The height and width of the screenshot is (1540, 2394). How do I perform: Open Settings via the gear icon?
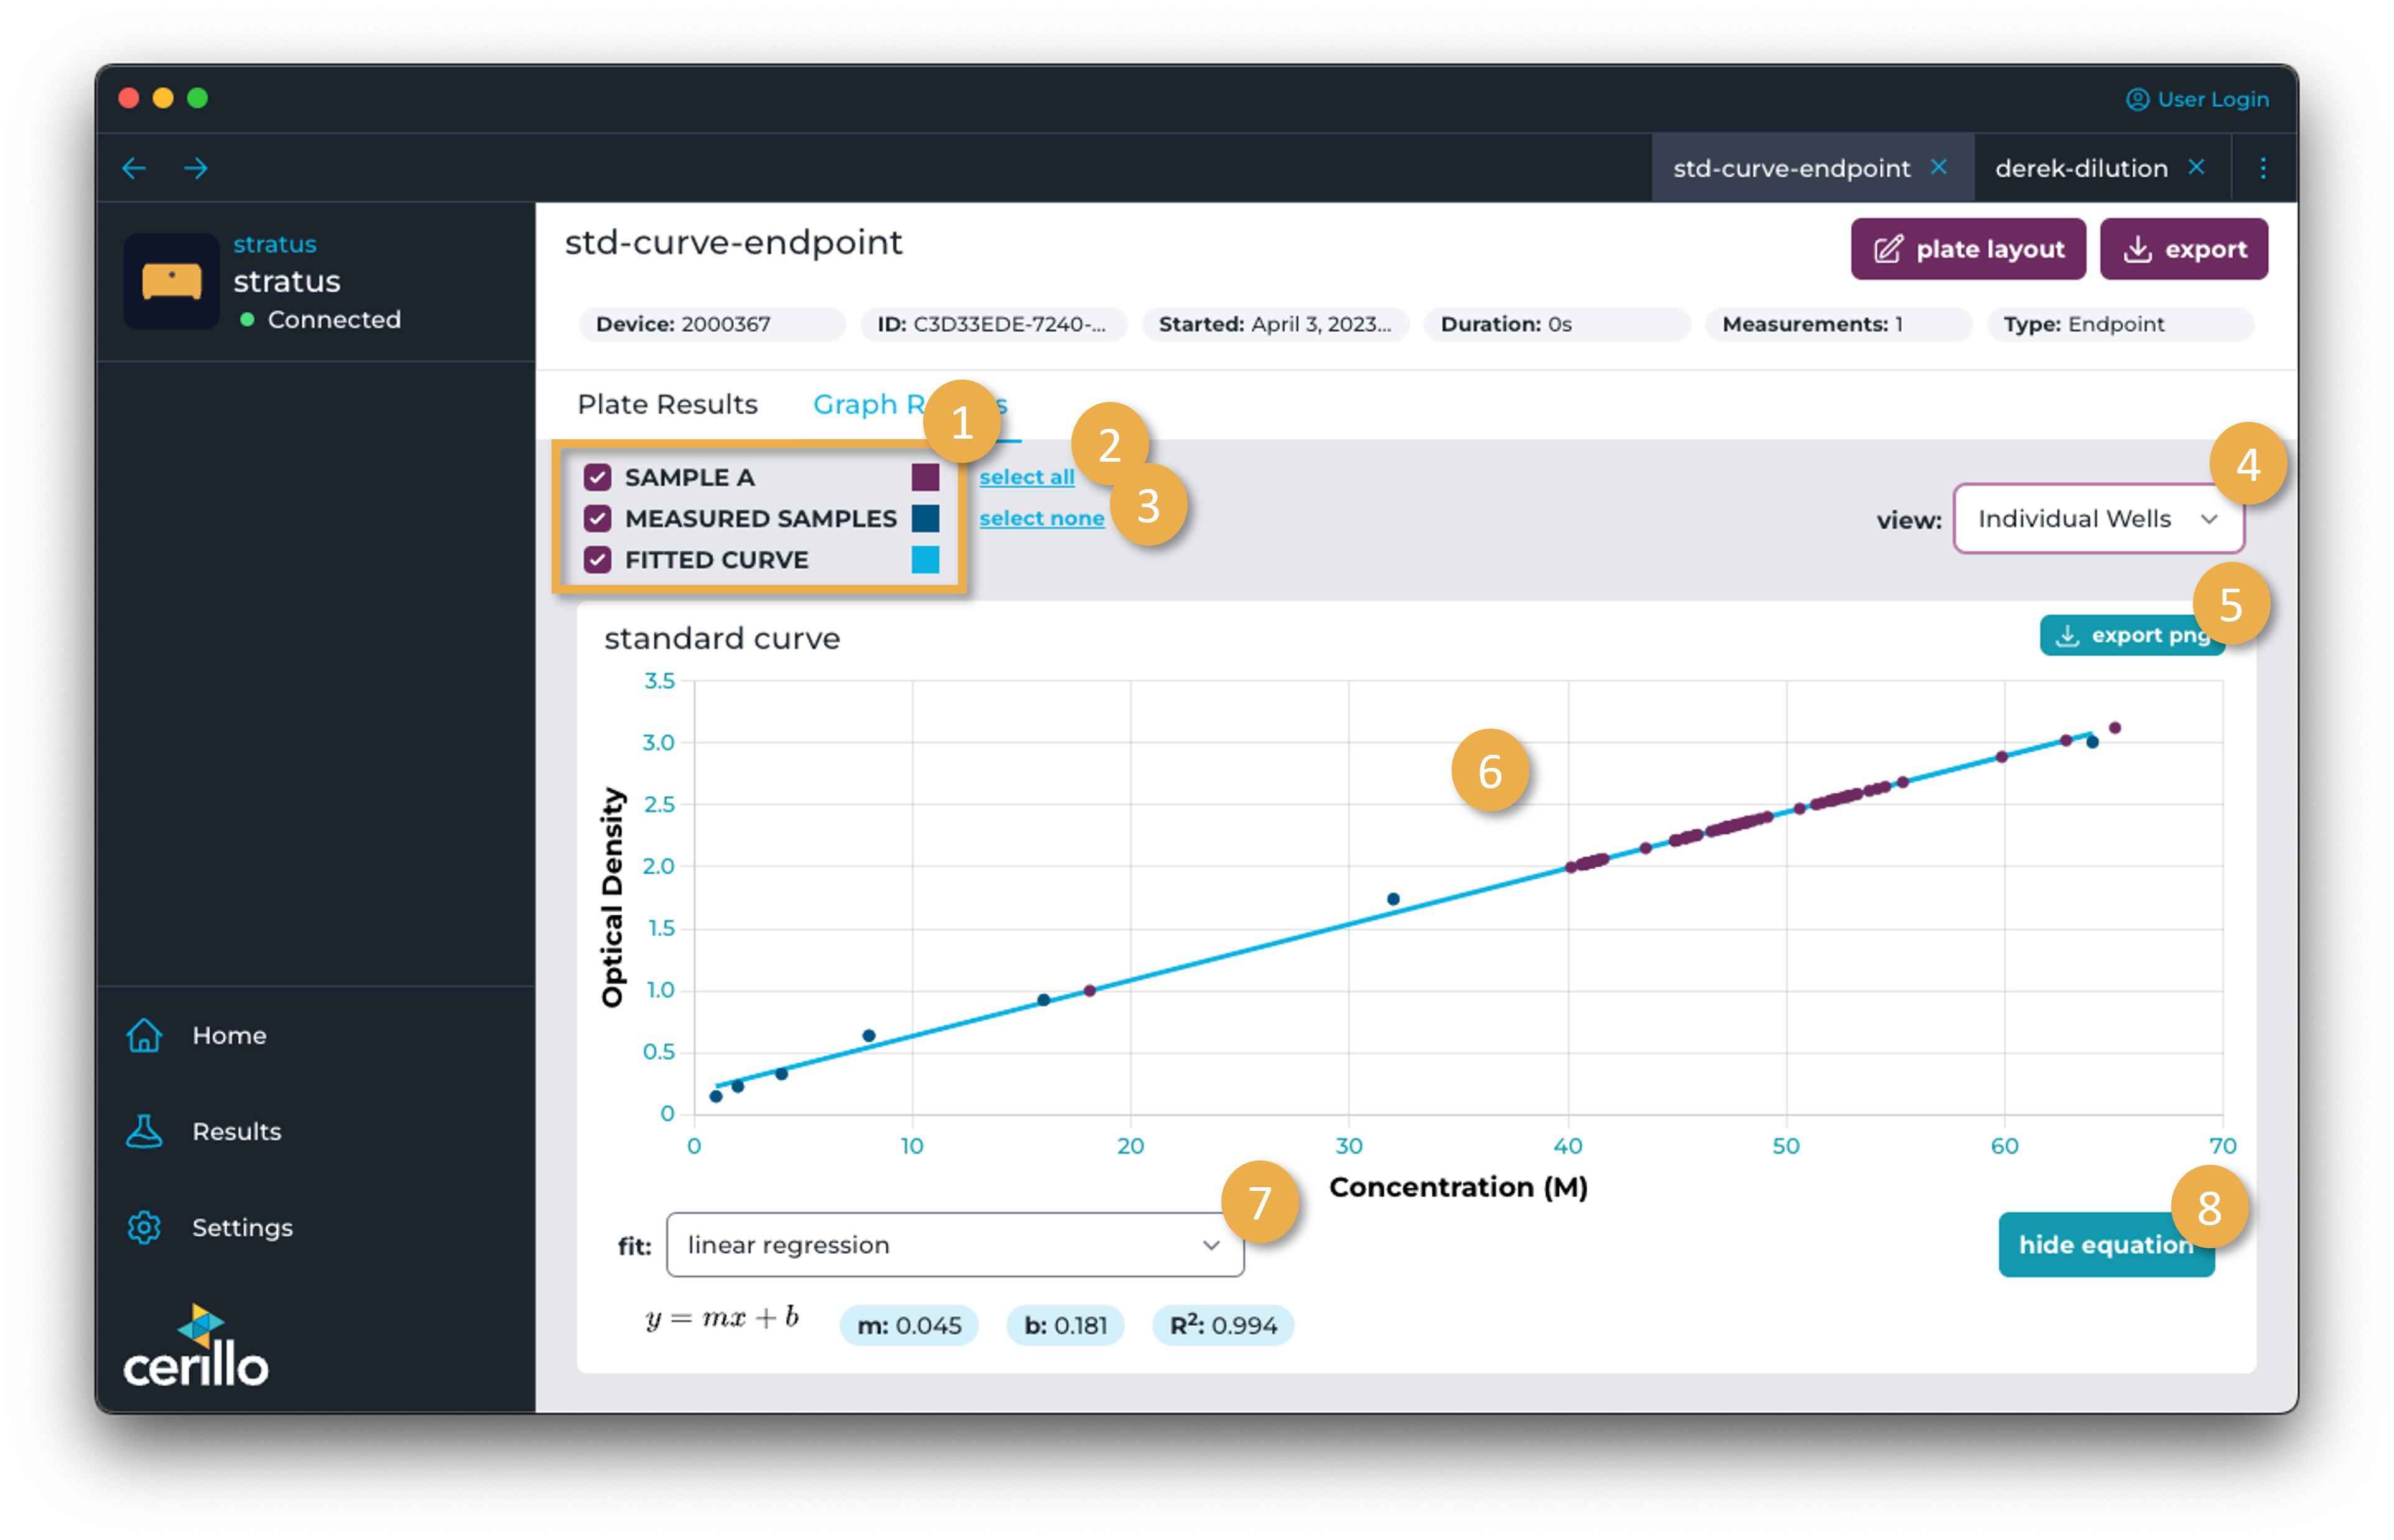coord(144,1227)
